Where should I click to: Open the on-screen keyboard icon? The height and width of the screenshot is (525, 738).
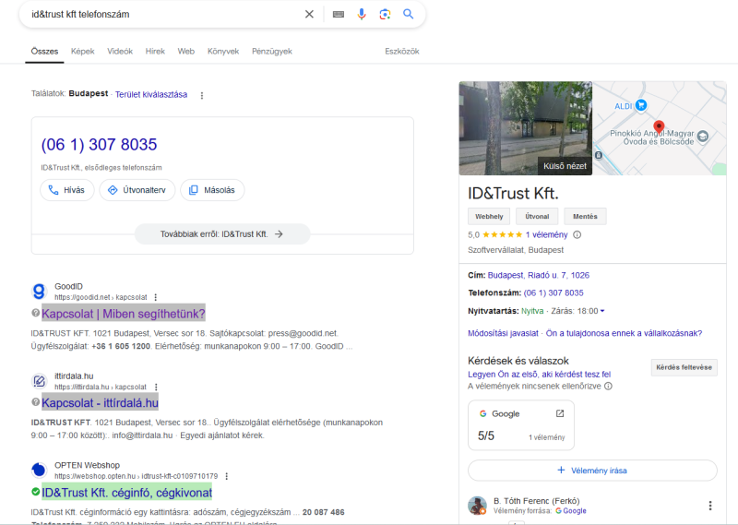pyautogui.click(x=339, y=14)
